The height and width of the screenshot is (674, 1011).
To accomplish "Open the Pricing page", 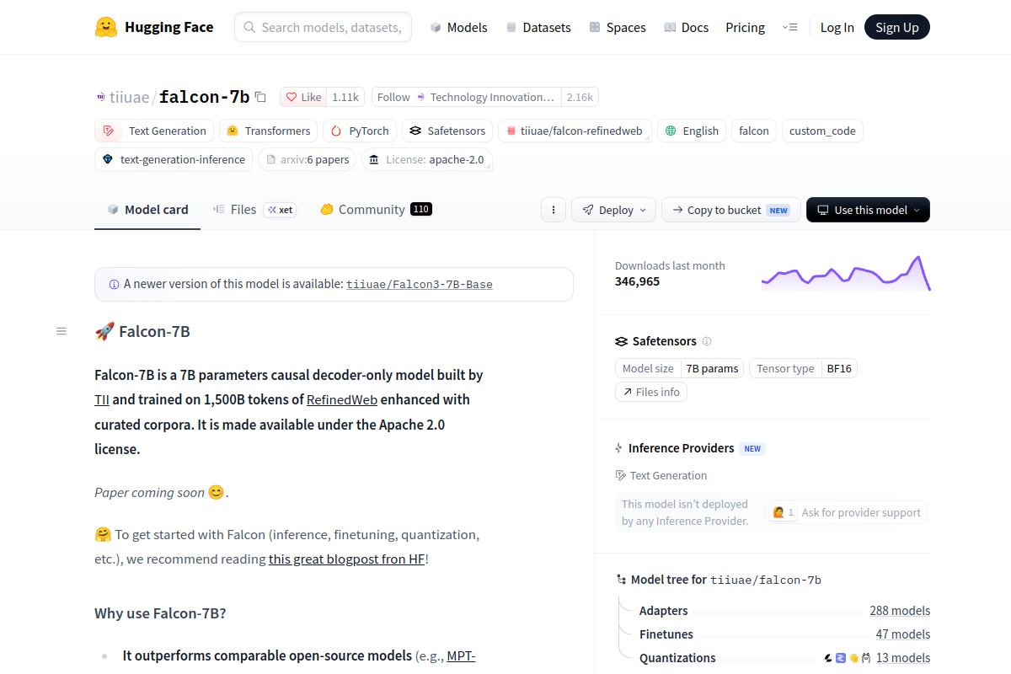I will point(745,27).
